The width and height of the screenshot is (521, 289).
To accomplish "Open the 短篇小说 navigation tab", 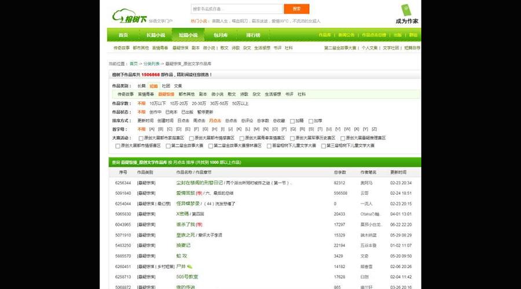I will [188, 35].
